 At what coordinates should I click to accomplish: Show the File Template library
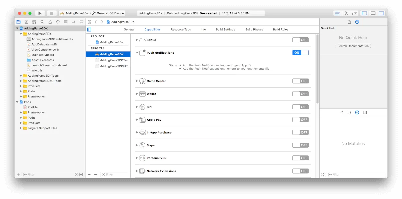[x=341, y=112]
